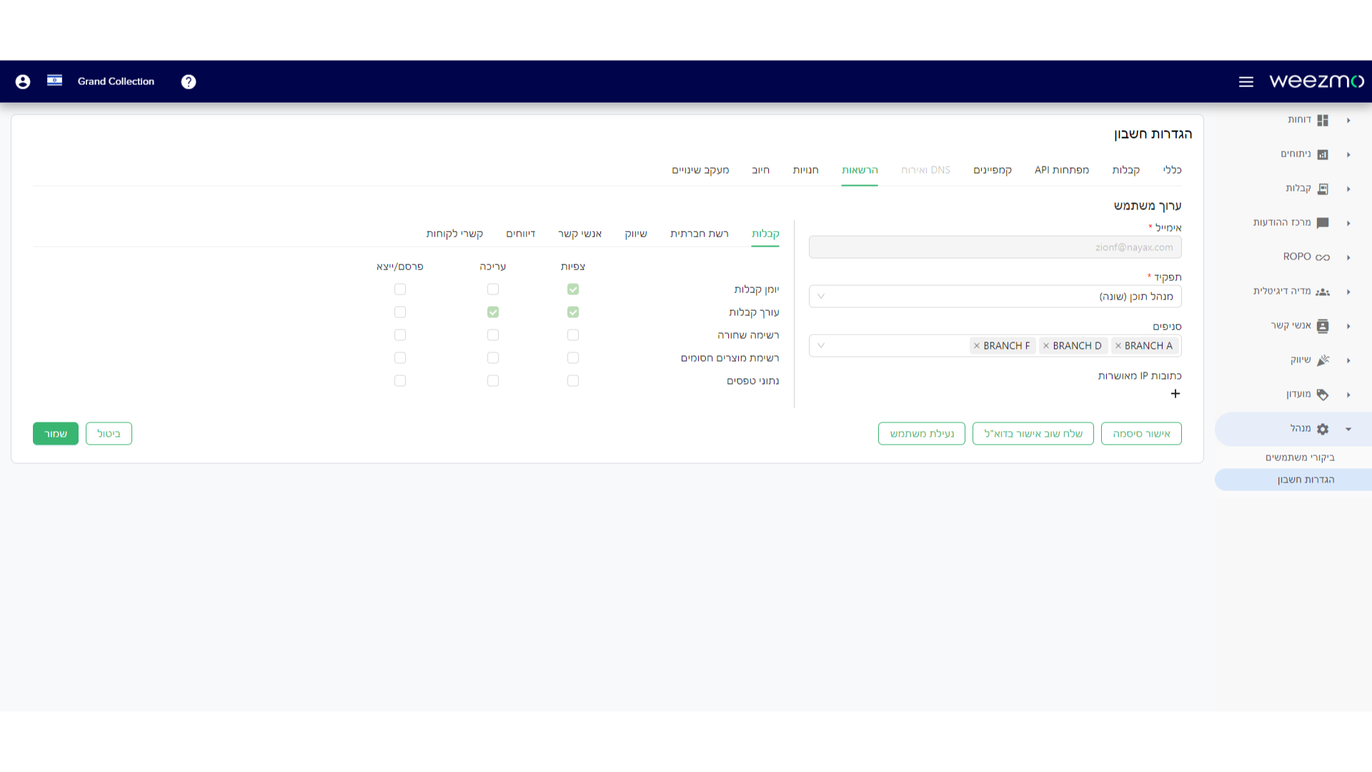Open the קשרי לקוחות permissions tab
Viewport: 1372px width, 772px height.
[x=454, y=234]
